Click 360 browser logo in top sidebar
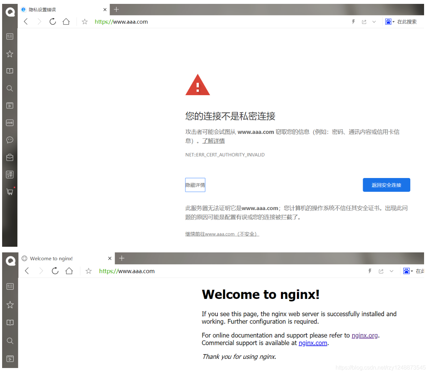The image size is (429, 374). [10, 12]
